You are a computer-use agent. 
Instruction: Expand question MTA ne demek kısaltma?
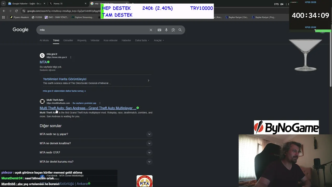tap(95, 143)
